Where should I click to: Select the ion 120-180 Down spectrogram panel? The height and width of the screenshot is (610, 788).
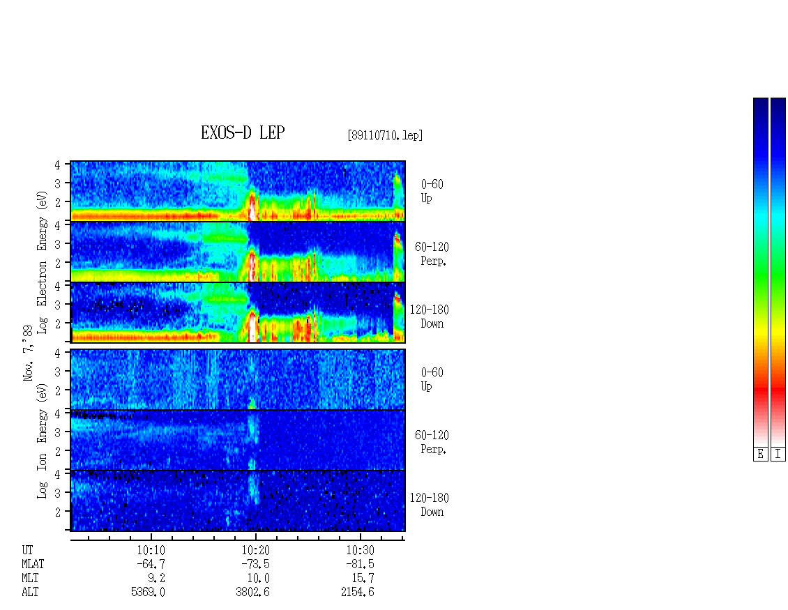(x=238, y=501)
